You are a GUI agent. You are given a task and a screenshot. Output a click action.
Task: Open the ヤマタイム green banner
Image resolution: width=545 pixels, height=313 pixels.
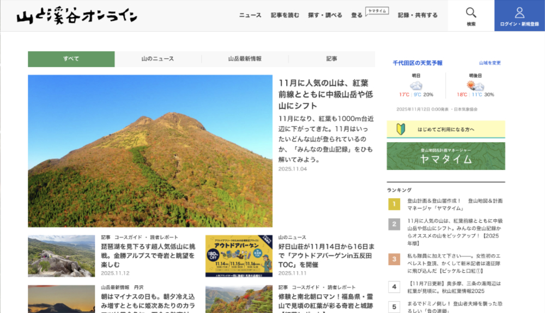pyautogui.click(x=446, y=156)
